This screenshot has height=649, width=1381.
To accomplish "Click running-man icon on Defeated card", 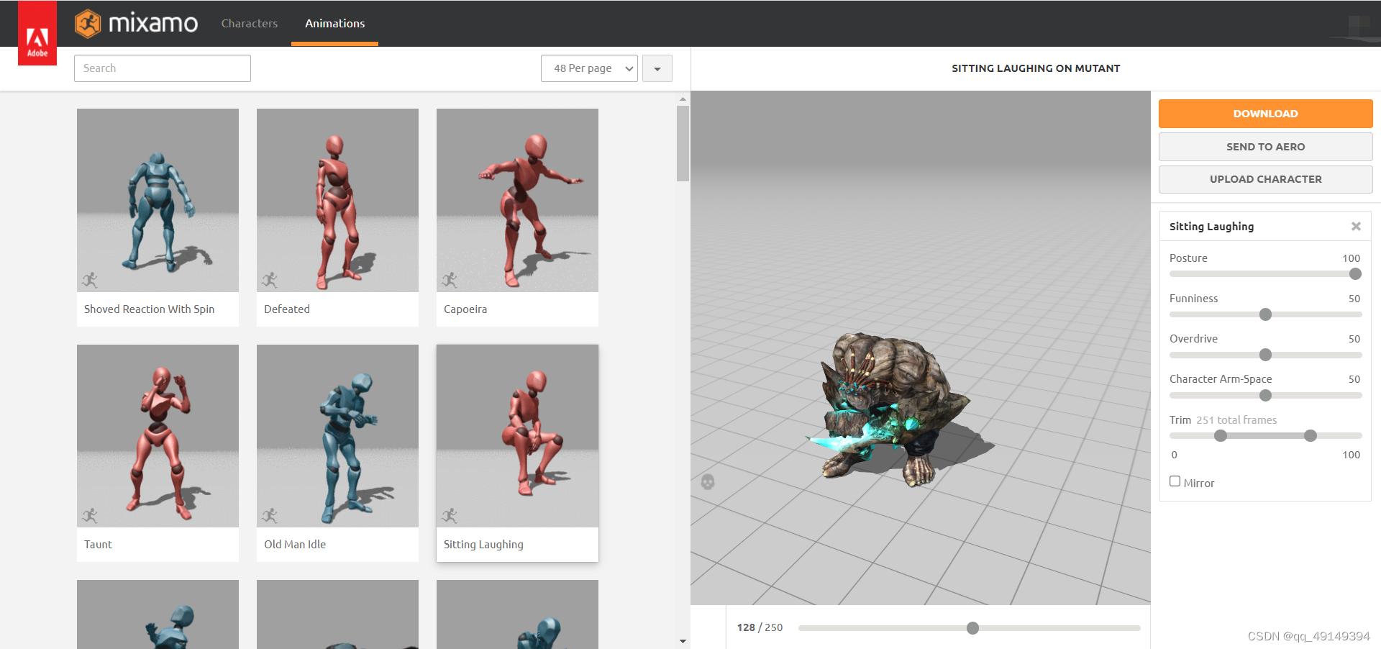I will pos(270,280).
